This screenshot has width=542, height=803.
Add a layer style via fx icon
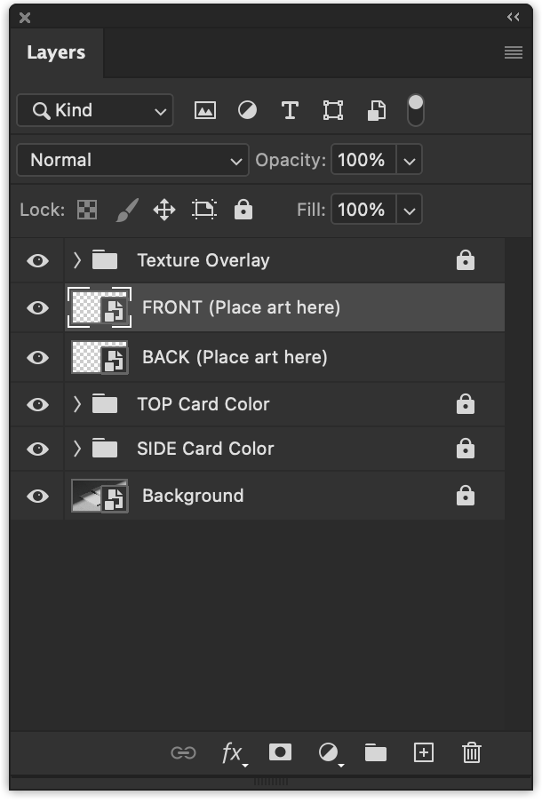234,753
